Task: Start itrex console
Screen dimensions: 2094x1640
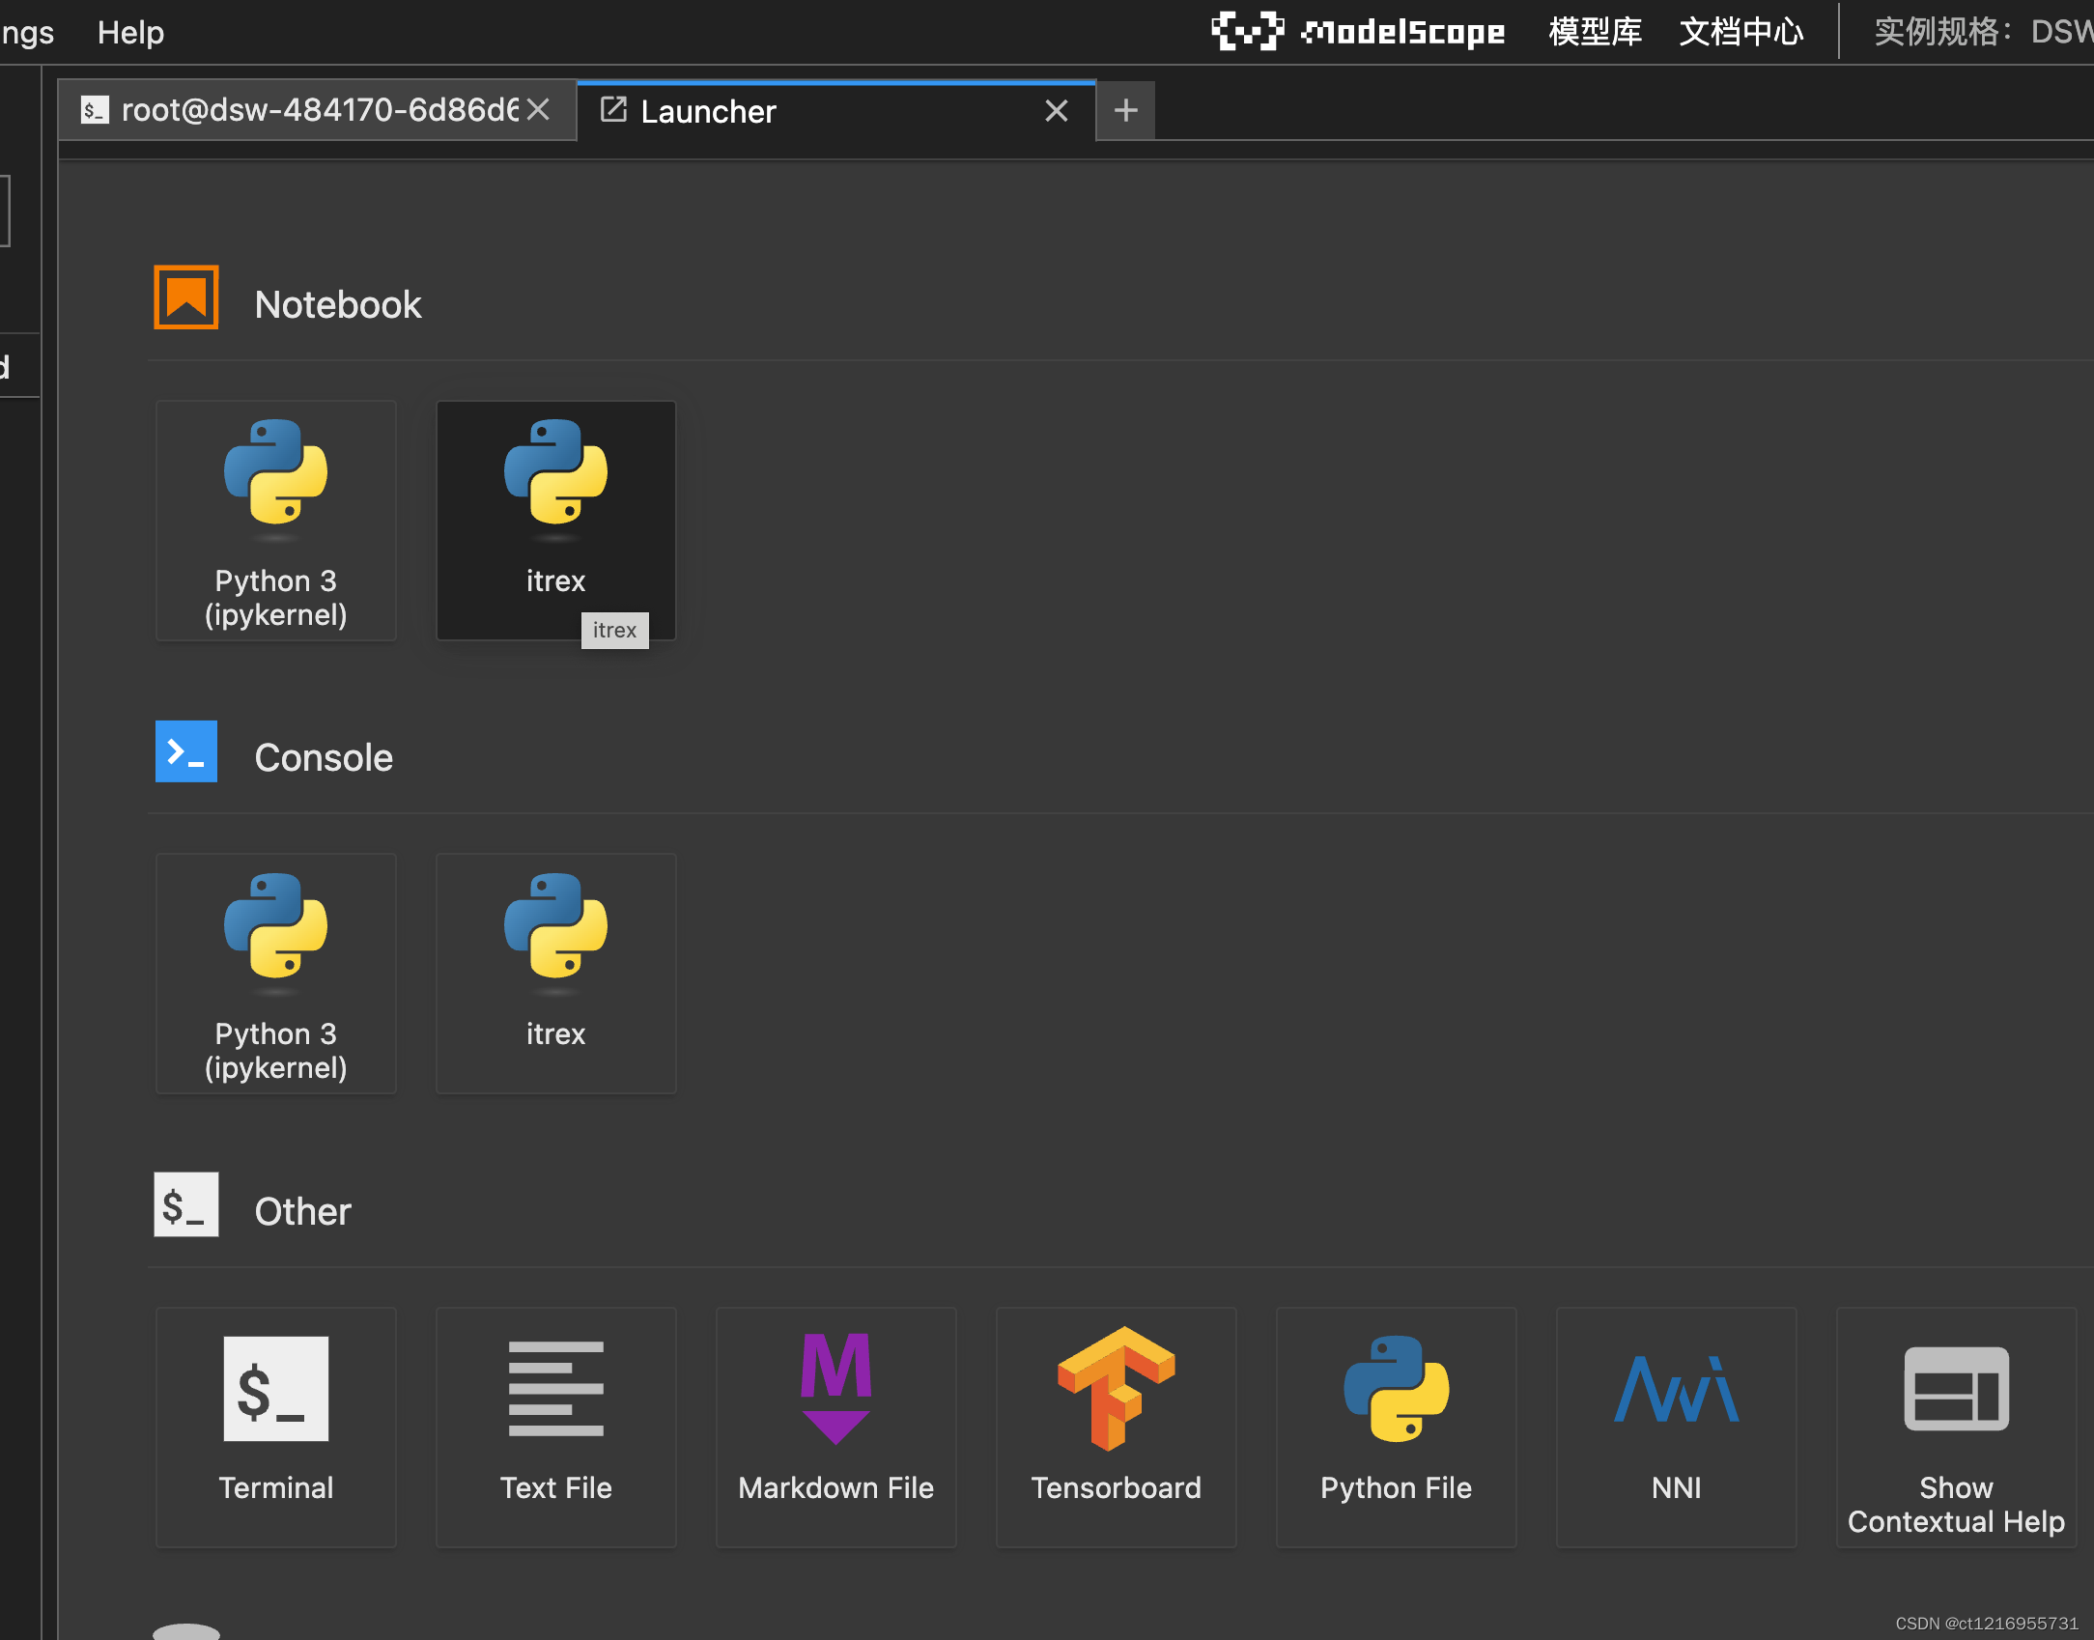Action: point(555,974)
